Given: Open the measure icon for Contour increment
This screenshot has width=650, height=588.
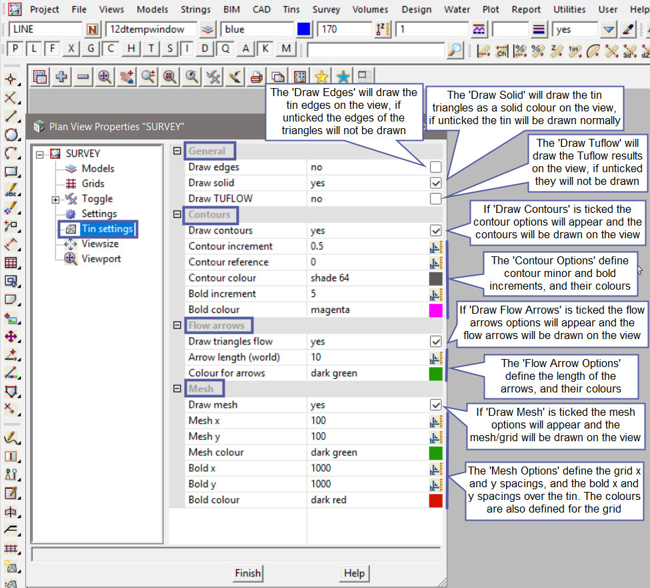Looking at the screenshot, I should (435, 246).
